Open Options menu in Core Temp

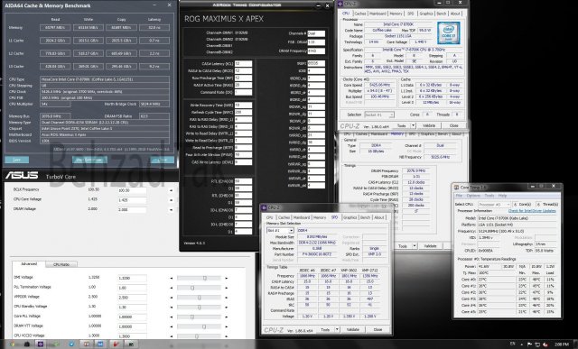point(473,196)
